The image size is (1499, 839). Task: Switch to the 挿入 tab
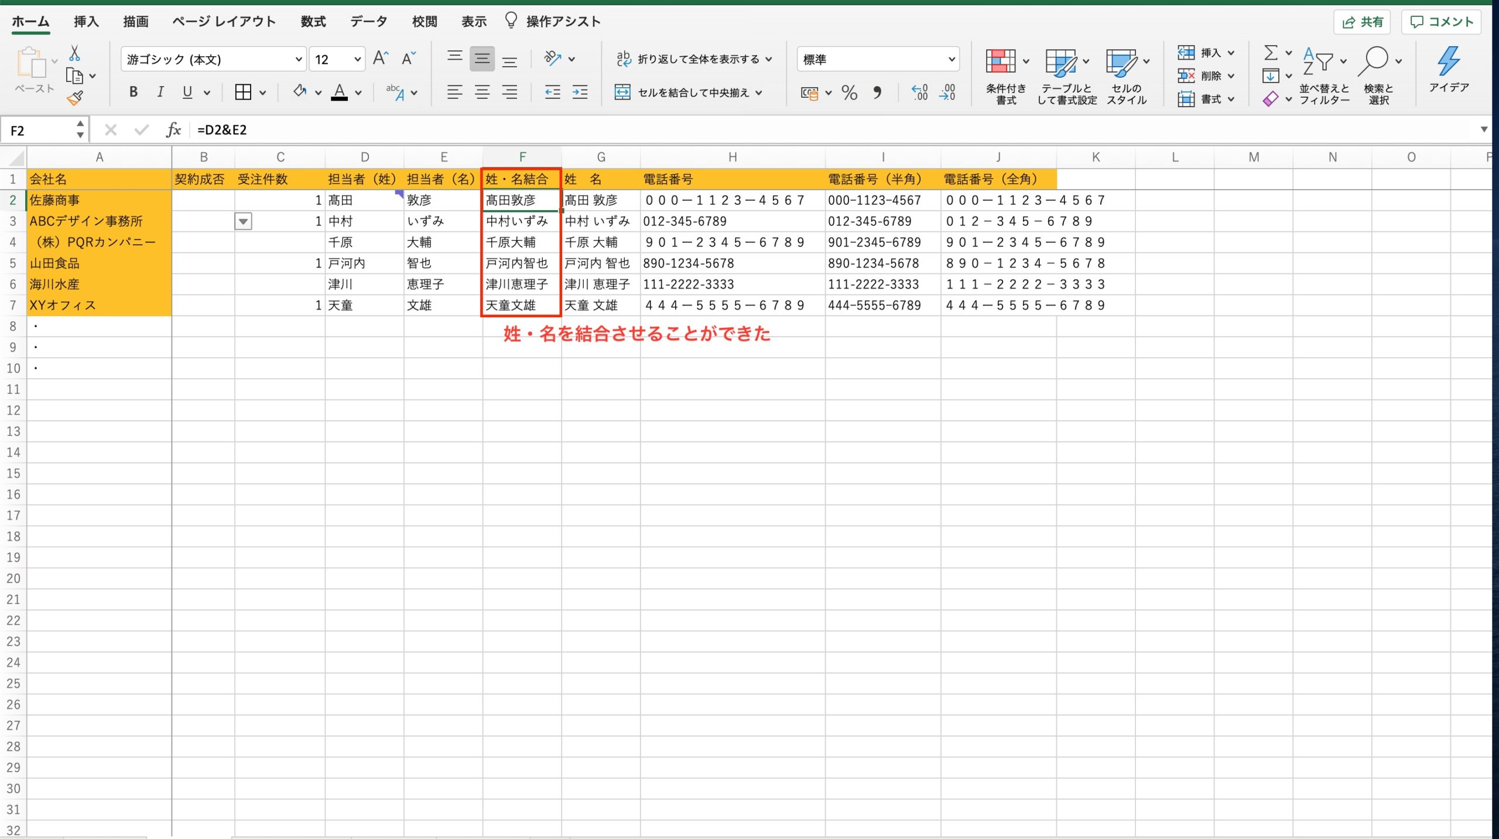pyautogui.click(x=86, y=22)
